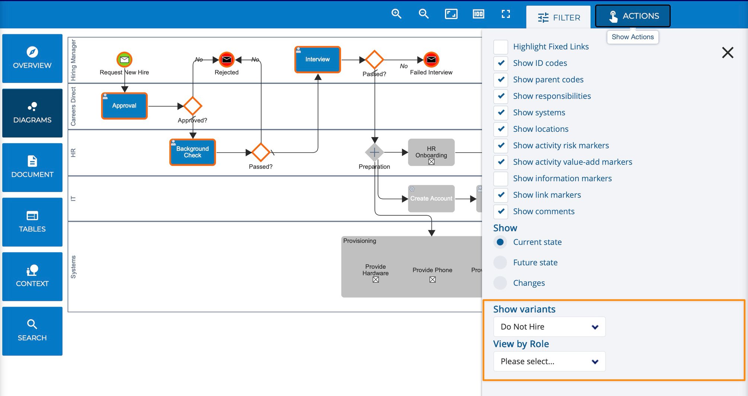Click the Interview task box
Screen dimensions: 748x396
point(317,60)
